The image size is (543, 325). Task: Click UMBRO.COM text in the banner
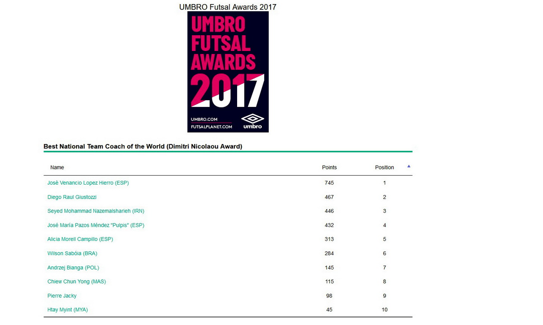pos(204,119)
